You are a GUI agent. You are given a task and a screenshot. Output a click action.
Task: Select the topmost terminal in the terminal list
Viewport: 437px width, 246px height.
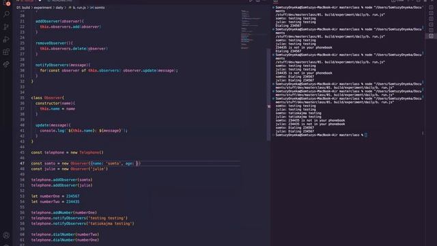(x=431, y=8)
